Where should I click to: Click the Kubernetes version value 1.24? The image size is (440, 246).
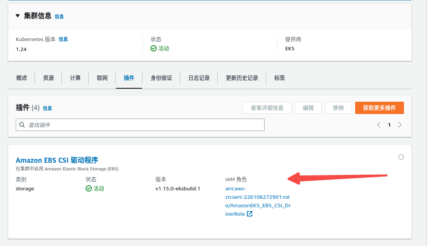21,50
